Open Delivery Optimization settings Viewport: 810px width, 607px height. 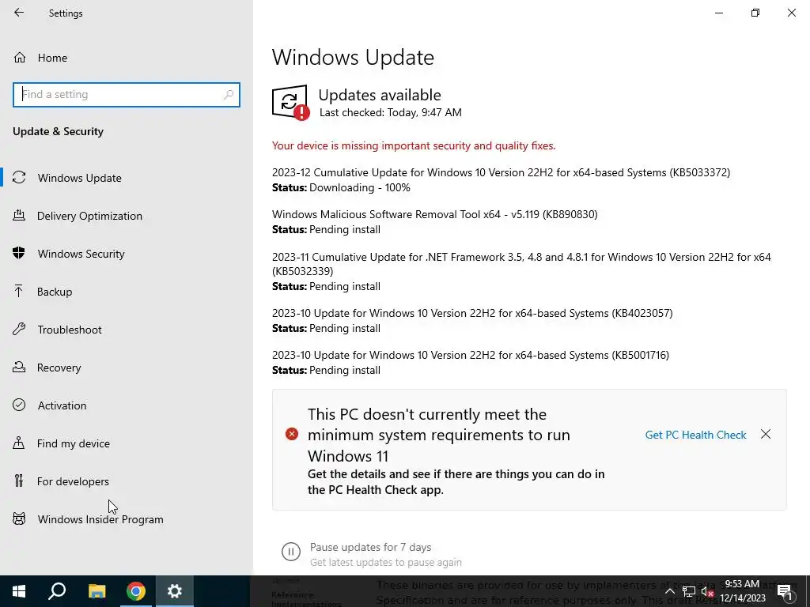pyautogui.click(x=89, y=216)
